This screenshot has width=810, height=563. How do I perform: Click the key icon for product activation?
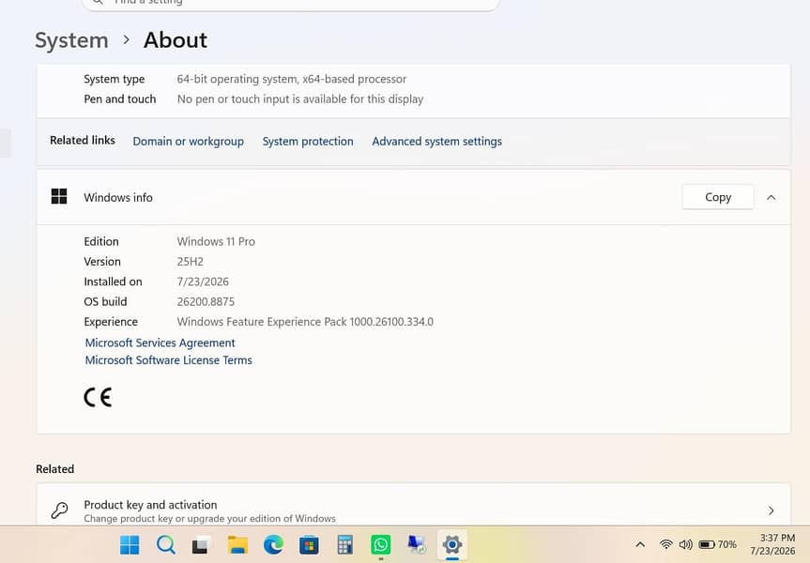(x=59, y=510)
